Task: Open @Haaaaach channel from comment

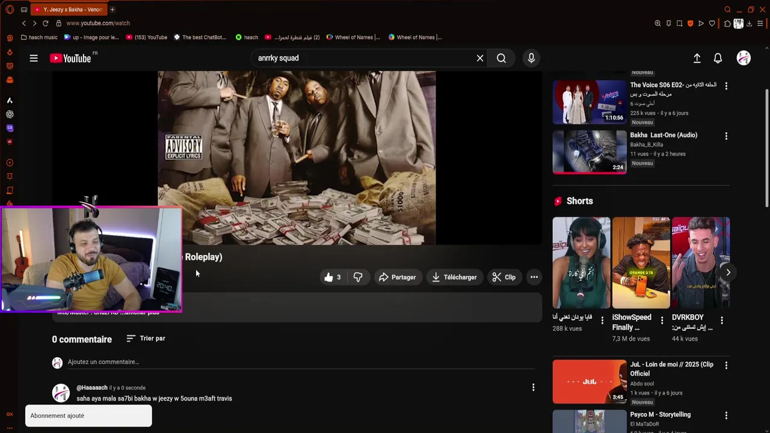Action: [x=92, y=388]
